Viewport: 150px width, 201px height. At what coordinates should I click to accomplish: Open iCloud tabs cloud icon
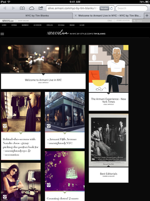click(x=31, y=8)
